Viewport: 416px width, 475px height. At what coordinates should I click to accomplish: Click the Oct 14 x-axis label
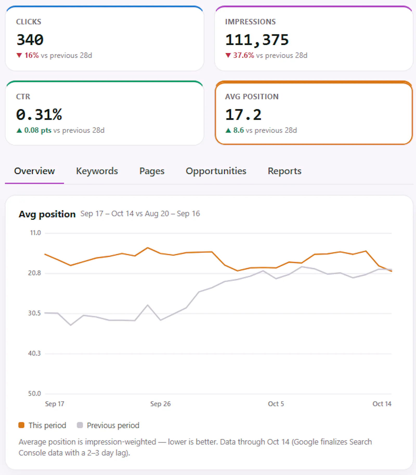click(x=382, y=404)
